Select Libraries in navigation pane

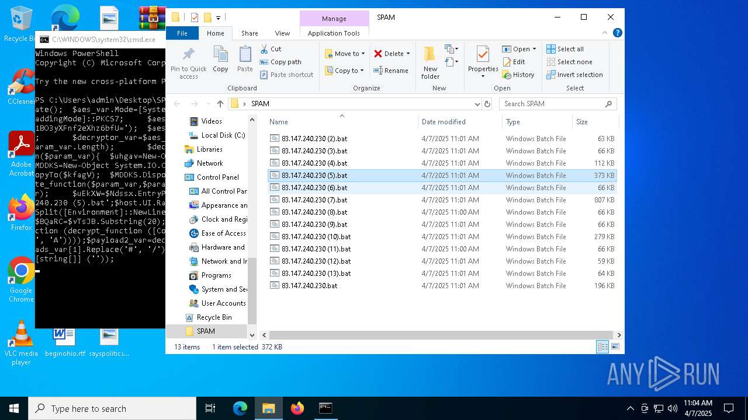point(203,149)
